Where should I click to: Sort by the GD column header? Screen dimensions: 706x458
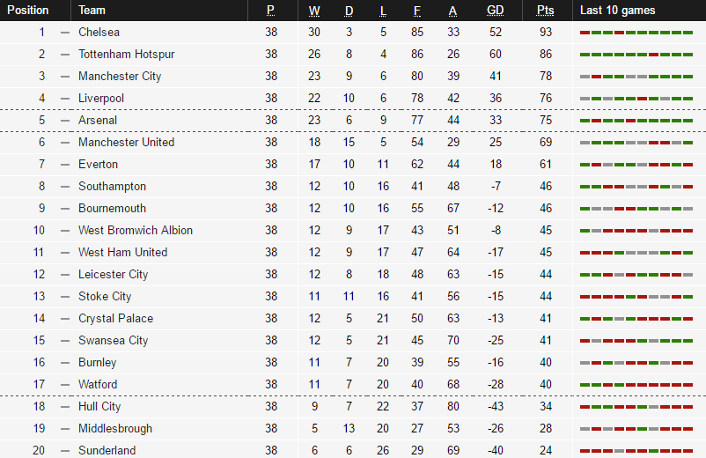tap(496, 11)
